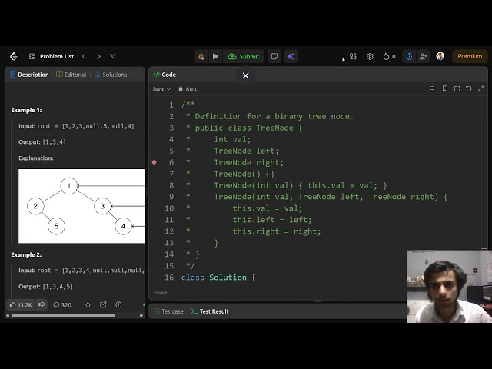Open the notes icon next to Submit
Viewport: 492px width, 369px height.
click(x=274, y=56)
